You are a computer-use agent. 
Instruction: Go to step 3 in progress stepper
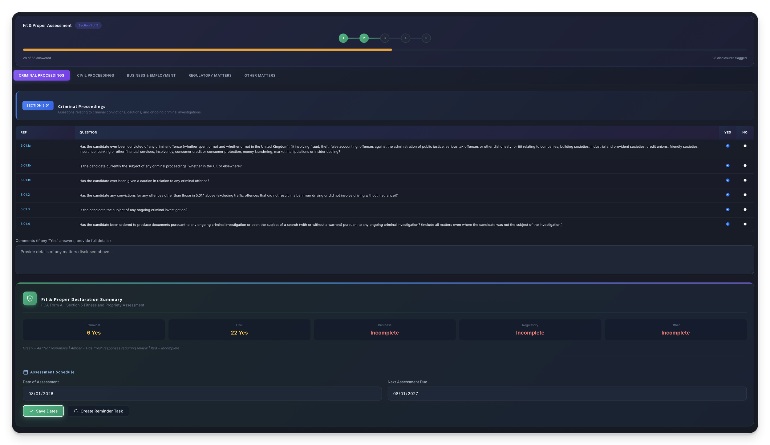tap(384, 38)
